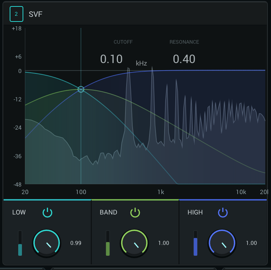Click the CUTOFF label
This screenshot has height=270, width=271.
[123, 42]
